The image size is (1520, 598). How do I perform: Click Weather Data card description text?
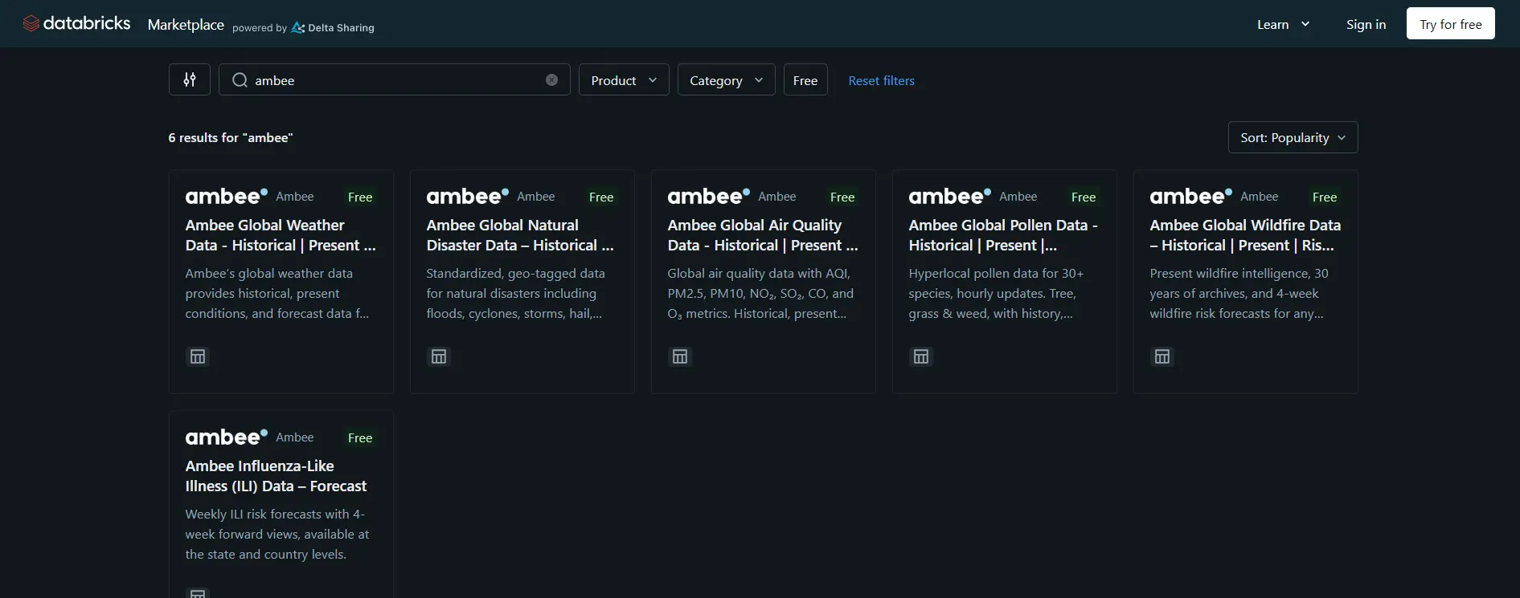(x=277, y=294)
